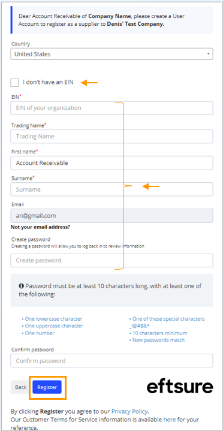Viewport: 223px width, 431px height.
Task: Click the One uppercase character requirement
Action: pos(53,326)
